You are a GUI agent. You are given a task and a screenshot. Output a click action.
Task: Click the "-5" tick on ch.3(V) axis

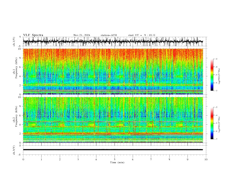pyautogui.click(x=20, y=155)
